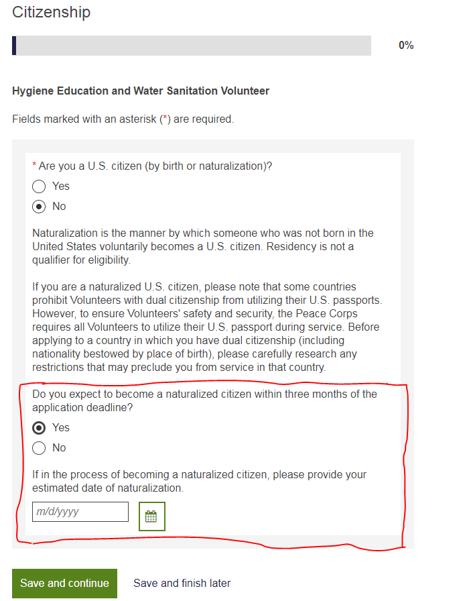This screenshot has width=469, height=601.
Task: Click the 0% progress percentage label
Action: click(406, 45)
